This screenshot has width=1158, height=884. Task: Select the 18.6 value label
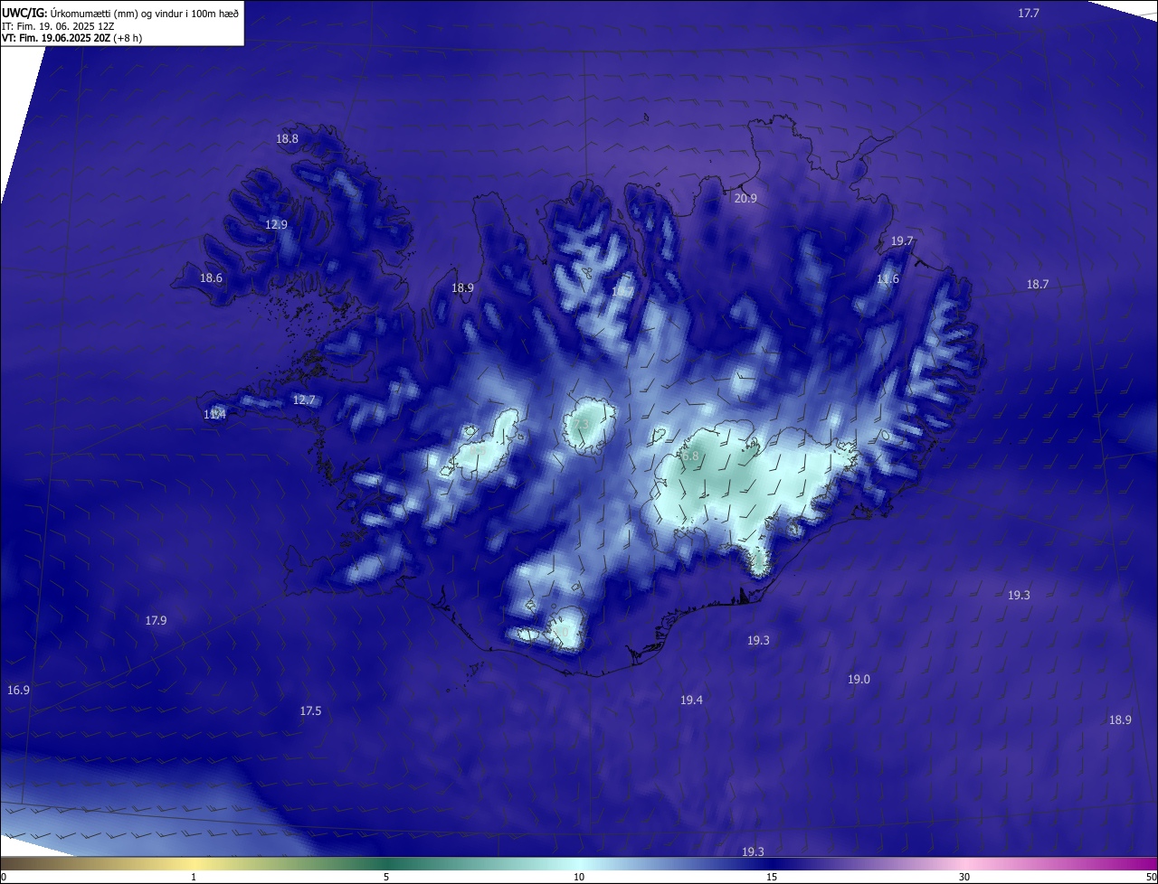pyautogui.click(x=211, y=278)
